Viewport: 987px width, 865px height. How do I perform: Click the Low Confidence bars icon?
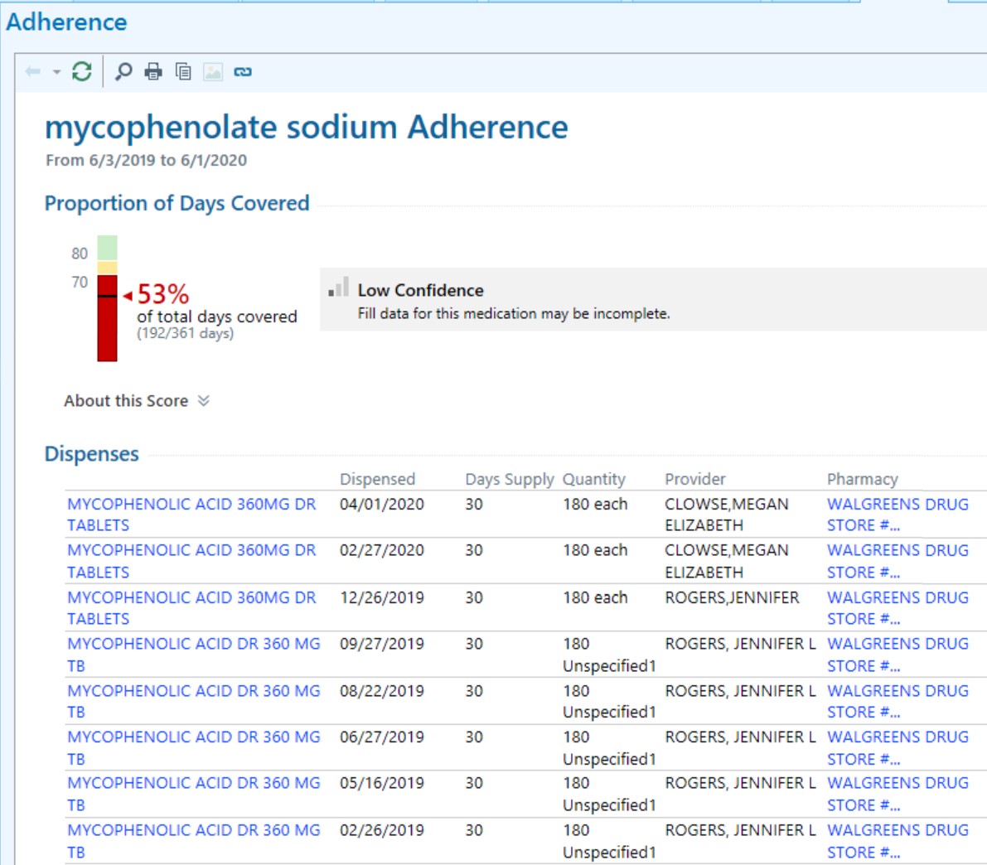[338, 288]
